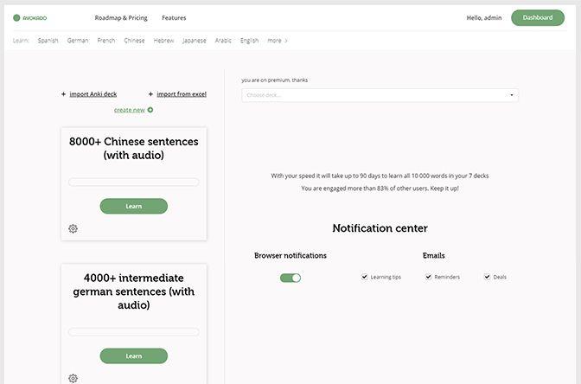Select Japanese from the language list

[194, 40]
